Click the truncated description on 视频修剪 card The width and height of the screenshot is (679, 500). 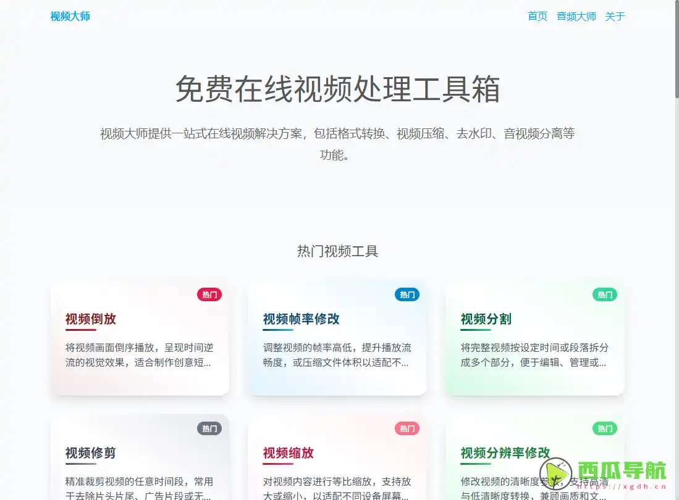tap(140, 488)
